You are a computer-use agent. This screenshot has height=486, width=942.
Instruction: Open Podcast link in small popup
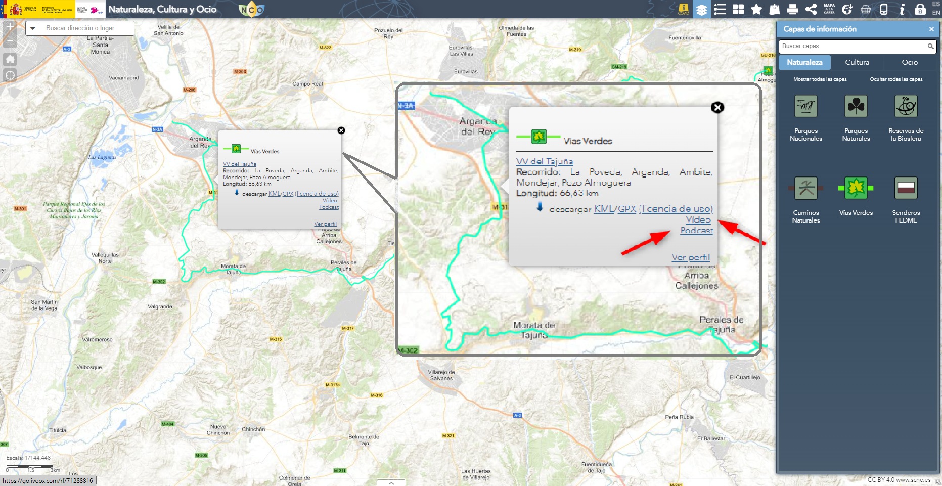pyautogui.click(x=329, y=207)
